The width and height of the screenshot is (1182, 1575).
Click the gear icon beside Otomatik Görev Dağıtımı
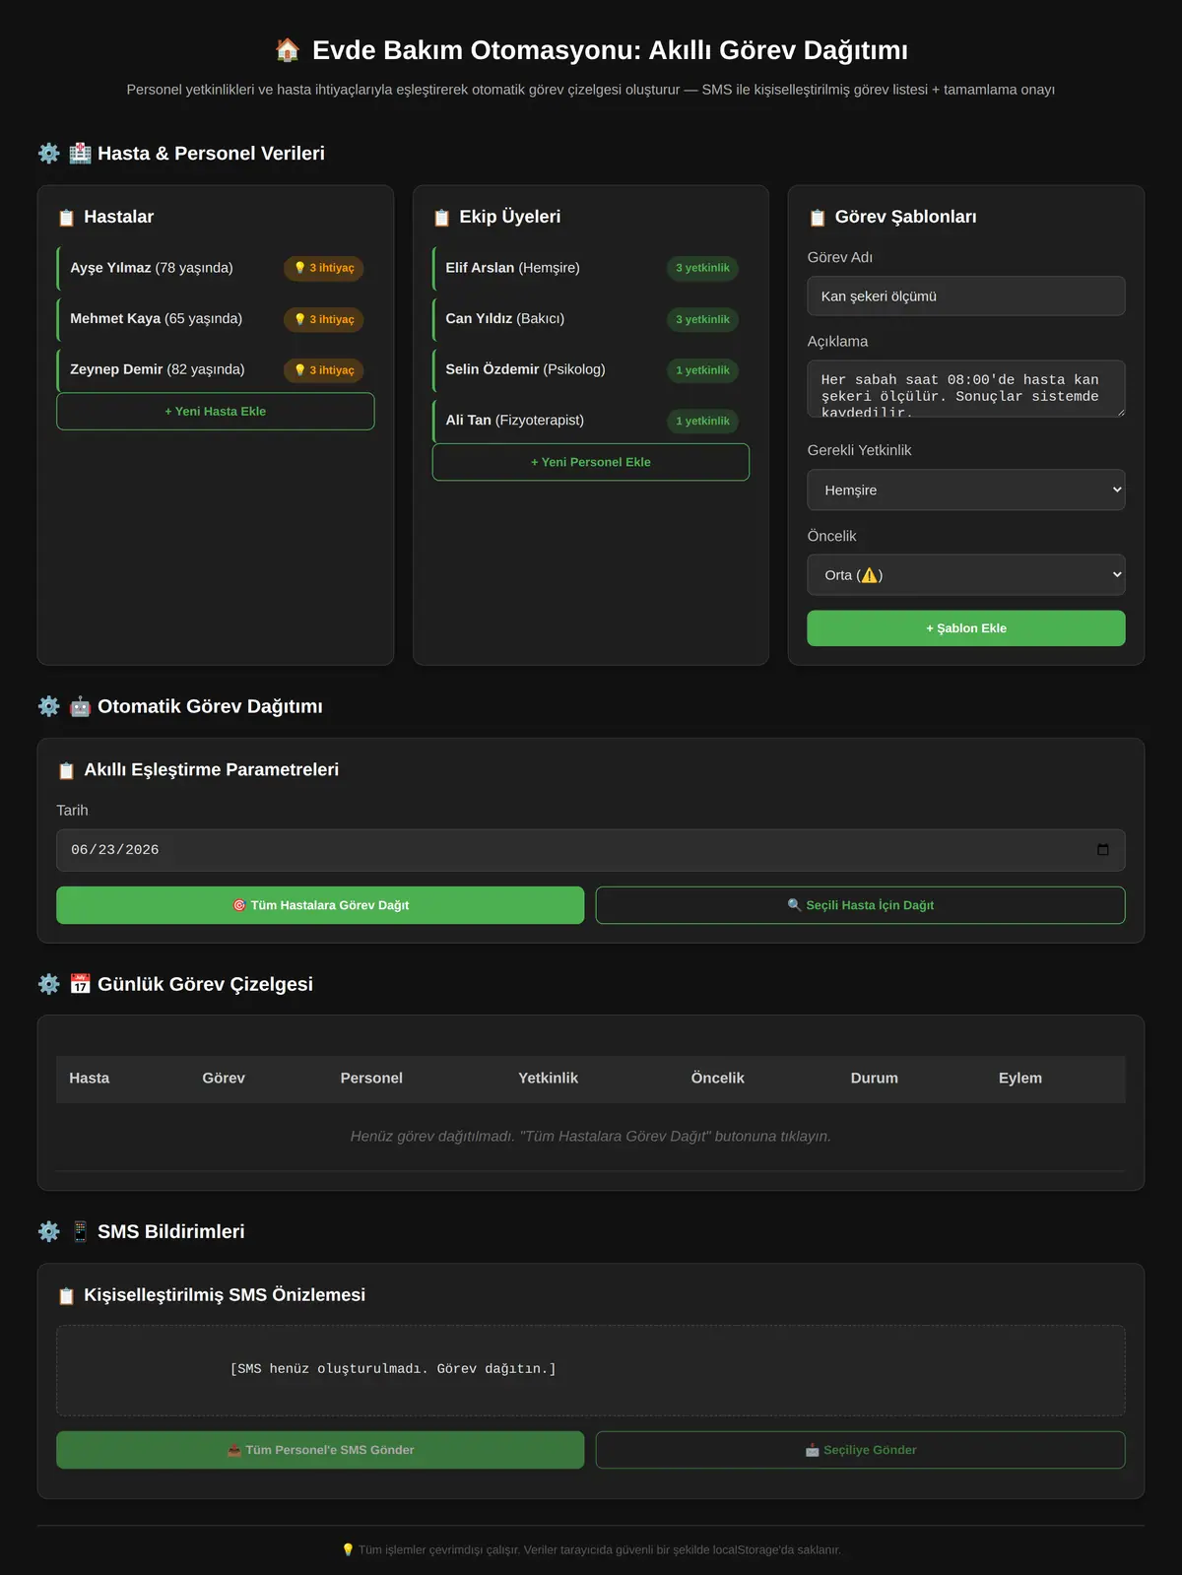pyautogui.click(x=48, y=706)
